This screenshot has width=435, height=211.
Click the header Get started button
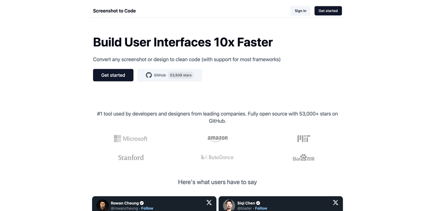[328, 11]
